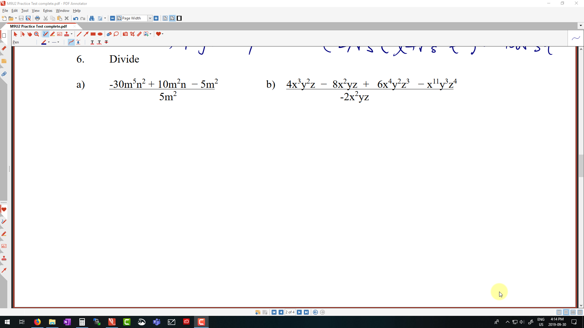This screenshot has width=584, height=328.
Task: Navigate back to previous view
Action: [x=315, y=312]
